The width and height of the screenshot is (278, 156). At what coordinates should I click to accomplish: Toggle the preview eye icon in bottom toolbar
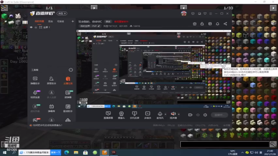(198, 115)
